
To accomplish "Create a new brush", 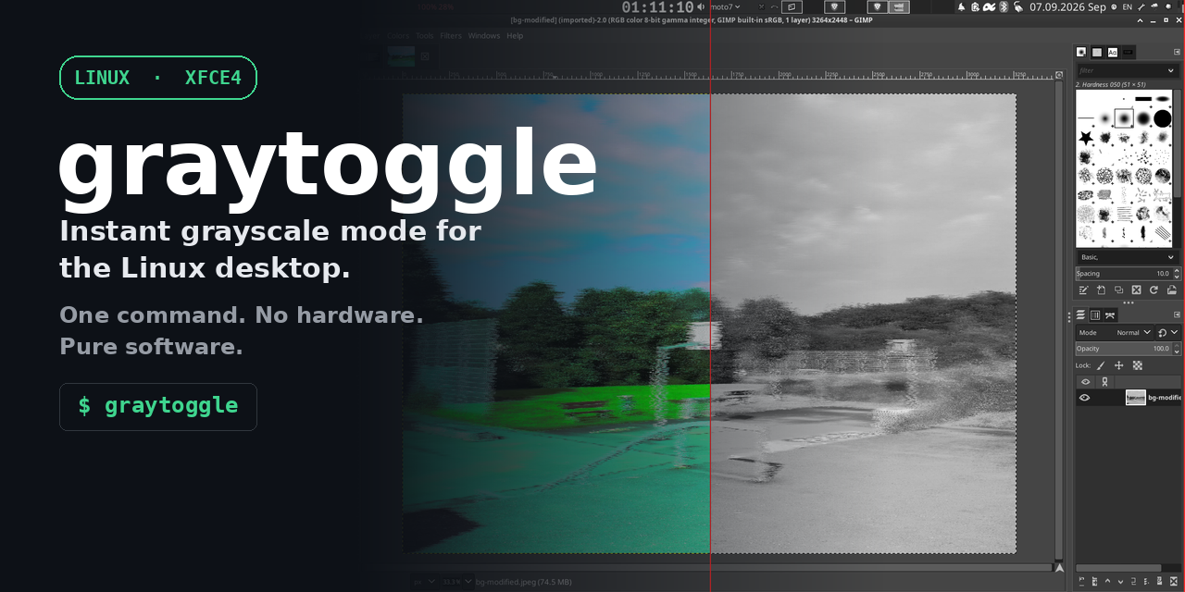I will click(1101, 290).
